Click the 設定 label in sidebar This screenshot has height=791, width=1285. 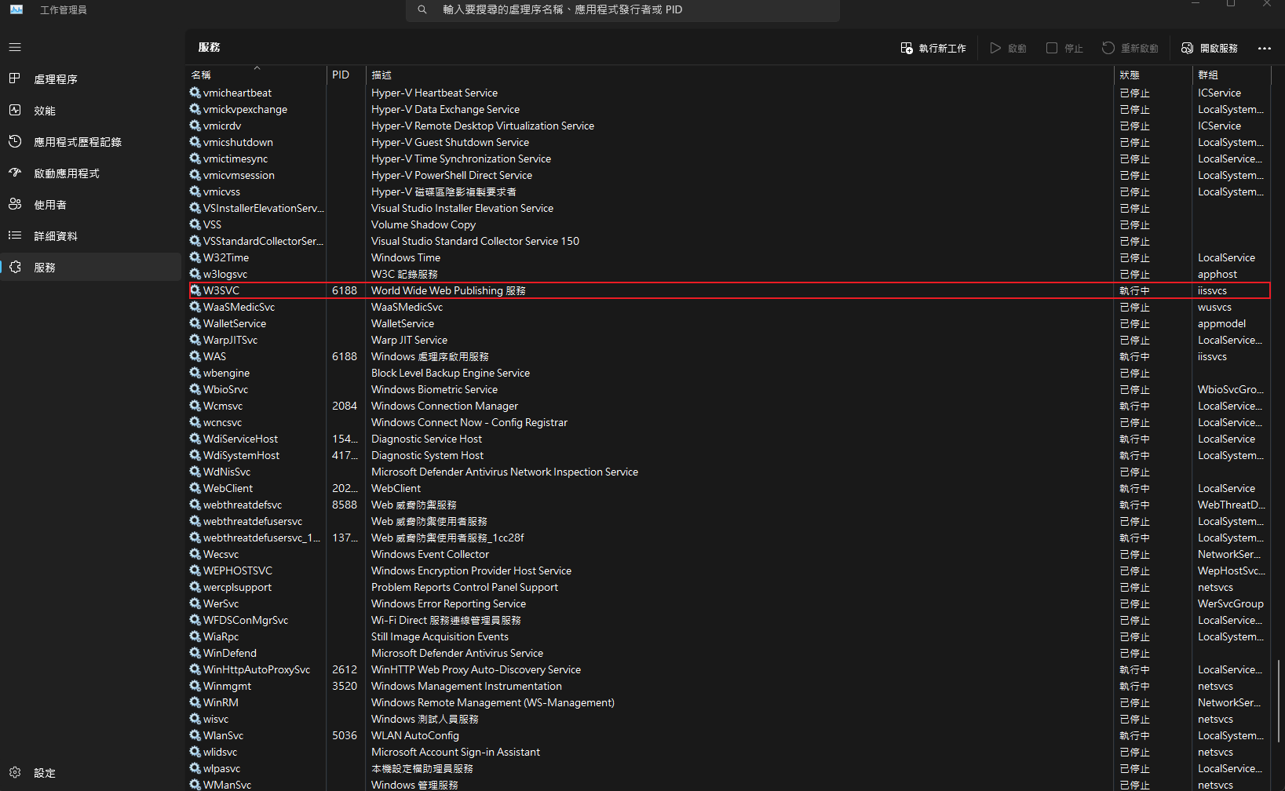[45, 773]
